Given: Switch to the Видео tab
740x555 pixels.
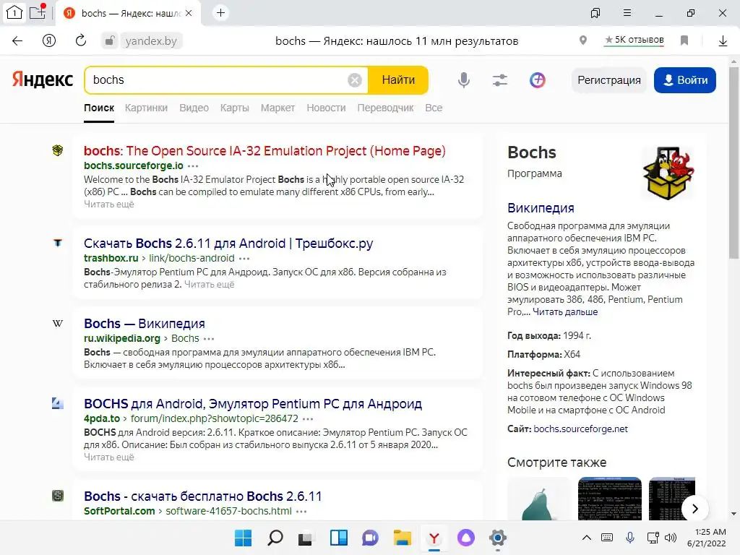Looking at the screenshot, I should [x=194, y=108].
